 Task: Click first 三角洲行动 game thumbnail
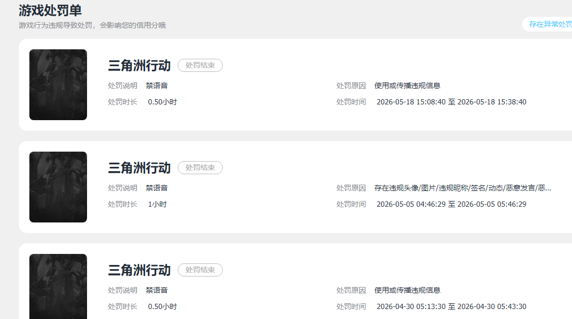tap(58, 84)
